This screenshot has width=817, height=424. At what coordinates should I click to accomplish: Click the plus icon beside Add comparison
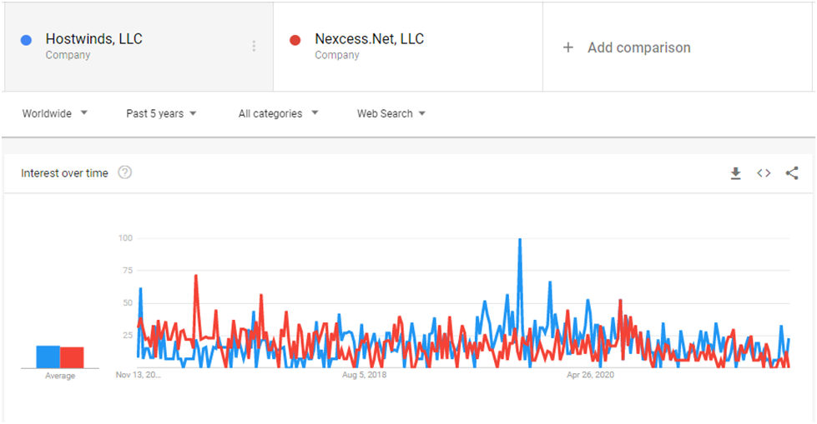click(x=568, y=47)
